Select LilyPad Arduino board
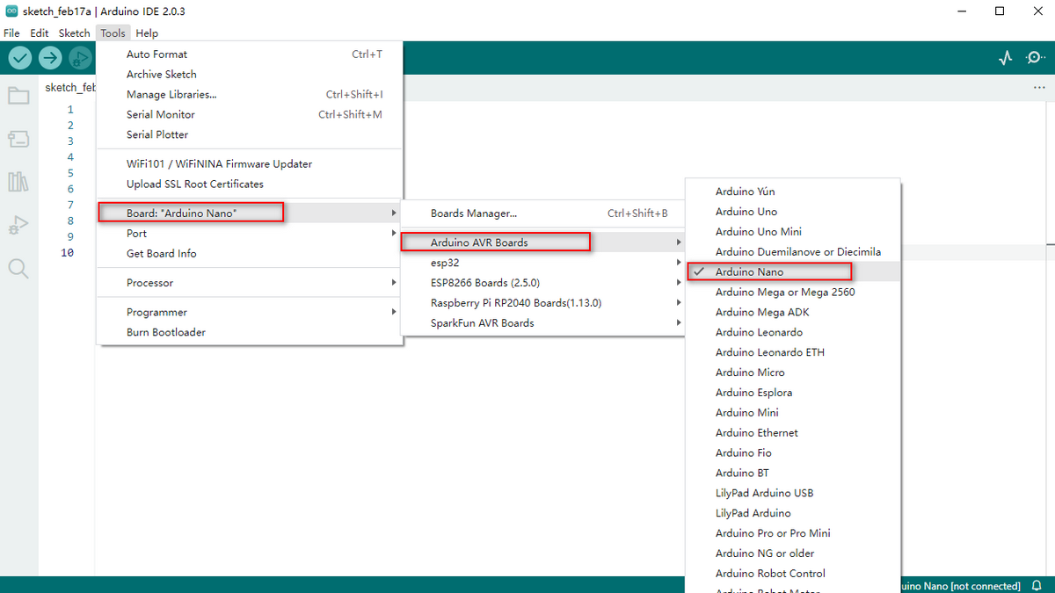 tap(793, 513)
